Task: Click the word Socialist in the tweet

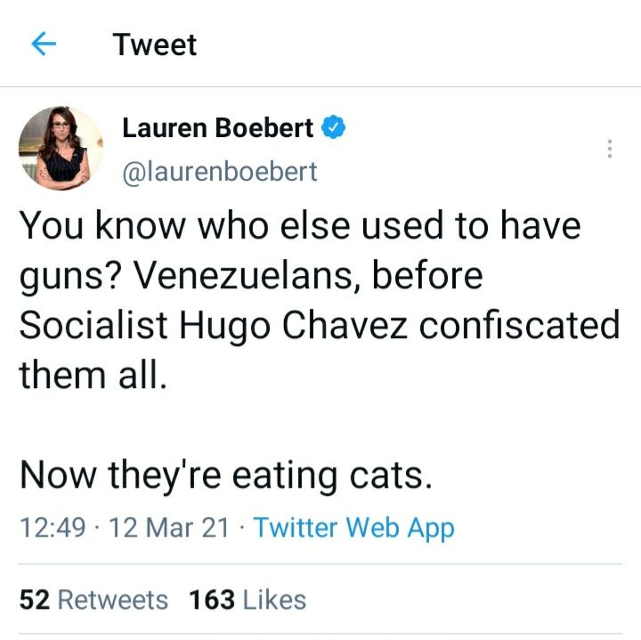Action: point(91,326)
